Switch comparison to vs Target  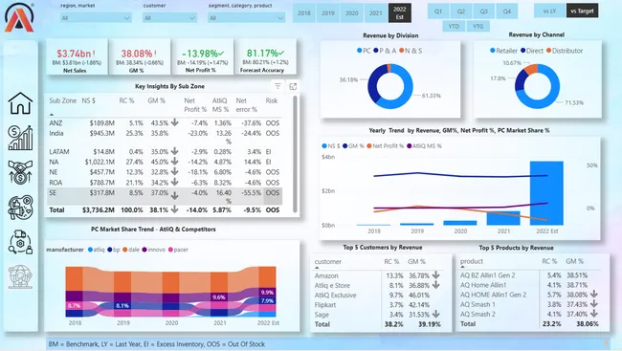(x=583, y=11)
